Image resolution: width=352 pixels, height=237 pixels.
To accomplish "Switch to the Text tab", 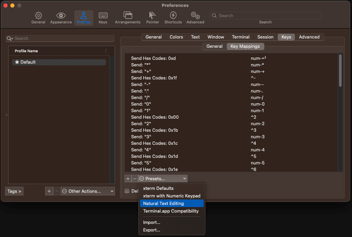I will pos(195,37).
